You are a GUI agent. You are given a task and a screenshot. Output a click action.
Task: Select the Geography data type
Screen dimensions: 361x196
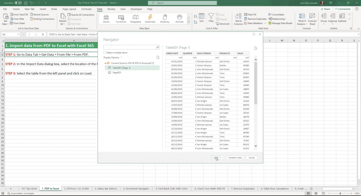[135, 19]
